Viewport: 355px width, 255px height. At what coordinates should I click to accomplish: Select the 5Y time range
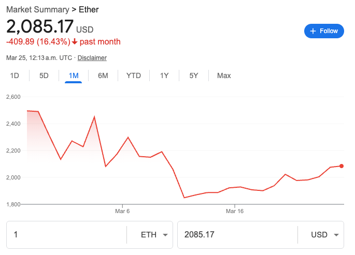point(194,76)
